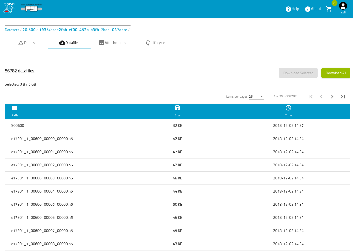Screen dimensions: 353x251
Task: Click the Download Selected button
Action: pyautogui.click(x=298, y=73)
